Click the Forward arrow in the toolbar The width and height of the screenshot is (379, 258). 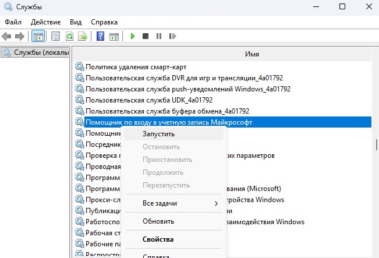click(x=20, y=36)
